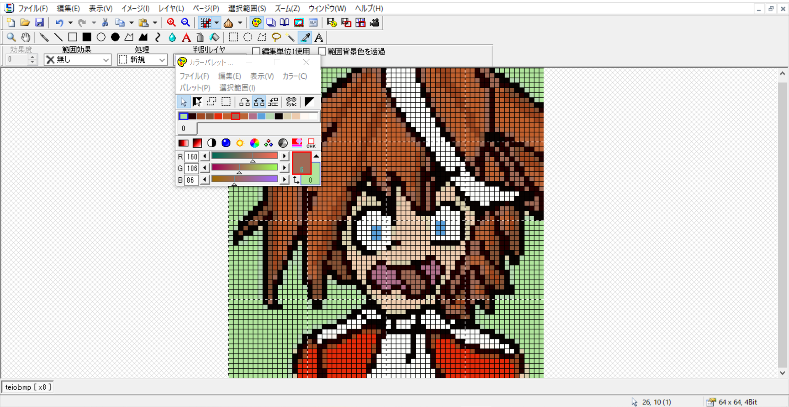Check the 範囲背景色を透過 checkbox
Image resolution: width=789 pixels, height=407 pixels.
pos(322,51)
